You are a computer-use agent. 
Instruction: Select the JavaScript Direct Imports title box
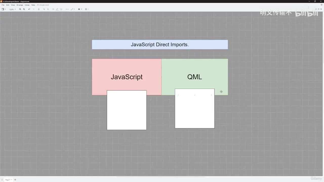click(160, 44)
